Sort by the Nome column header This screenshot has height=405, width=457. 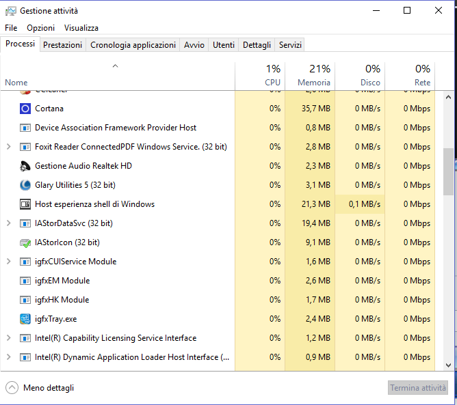(x=118, y=76)
